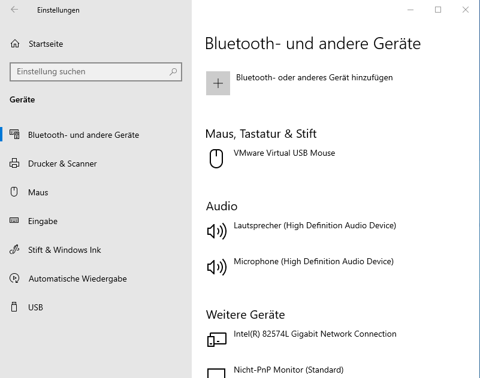Image resolution: width=480 pixels, height=378 pixels.
Task: Go to Automatische Wiedergabe settings
Action: 77,279
